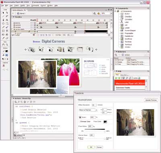Click the Update Preview button
This screenshot has width=161, height=153.
151,100
